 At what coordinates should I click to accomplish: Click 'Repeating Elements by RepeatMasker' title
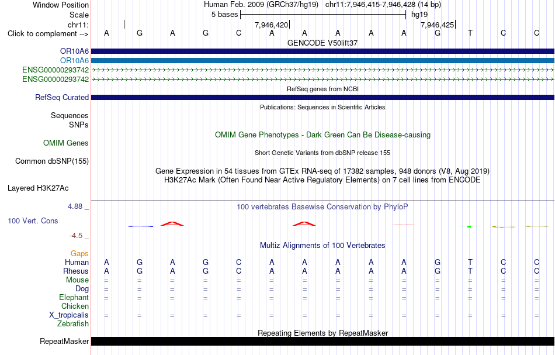[x=323, y=333]
